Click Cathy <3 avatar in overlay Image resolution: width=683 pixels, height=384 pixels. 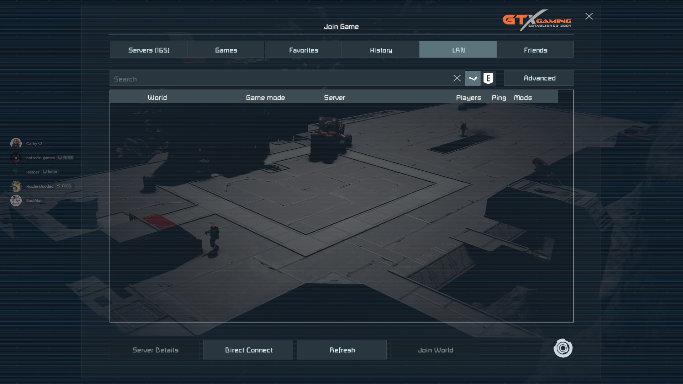click(x=16, y=144)
